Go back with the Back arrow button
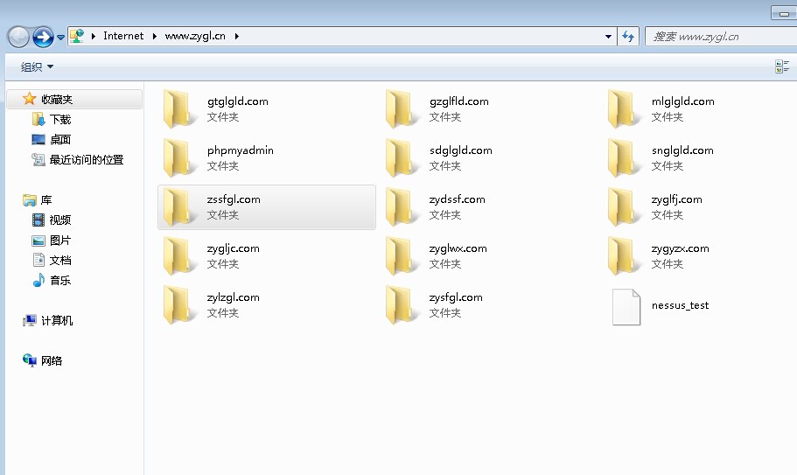The width and height of the screenshot is (797, 475). click(18, 37)
